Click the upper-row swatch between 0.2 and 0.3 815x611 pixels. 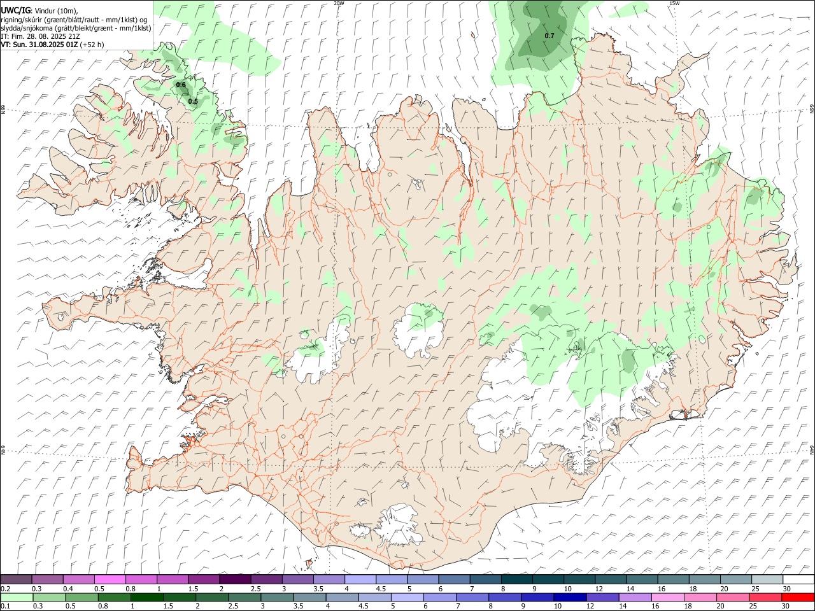click(x=17, y=580)
